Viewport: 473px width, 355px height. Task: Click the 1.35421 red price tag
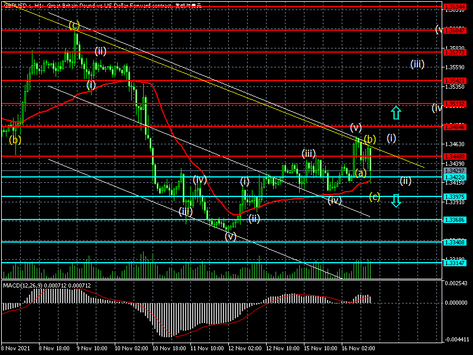coord(455,80)
